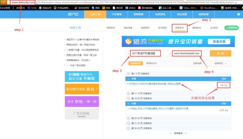The height and width of the screenshot is (139, 243).
Task: Switch to 淘宝排名 sub-tab
Action: tap(111, 28)
